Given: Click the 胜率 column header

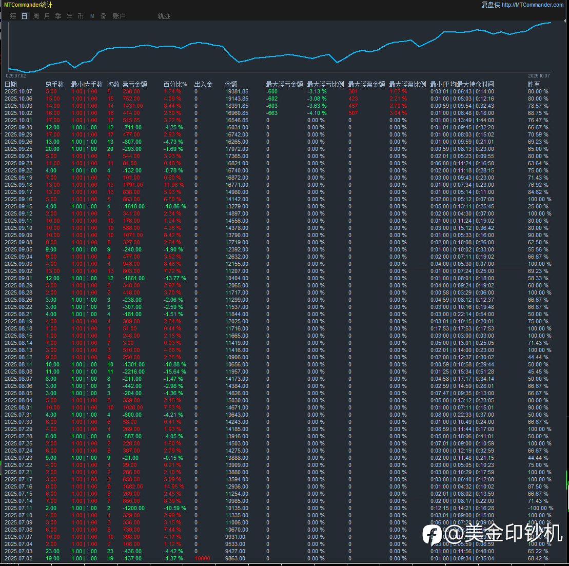Looking at the screenshot, I should [x=534, y=84].
